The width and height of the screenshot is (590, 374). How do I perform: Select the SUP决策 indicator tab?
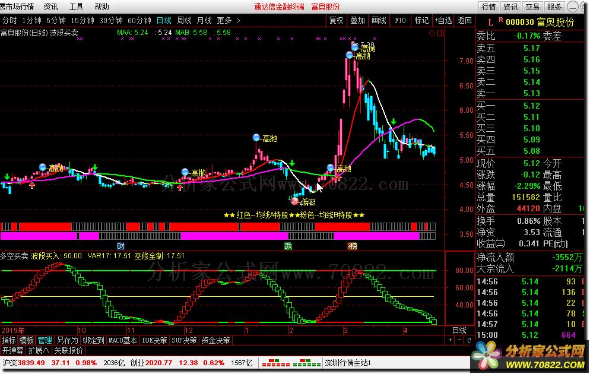click(x=184, y=340)
